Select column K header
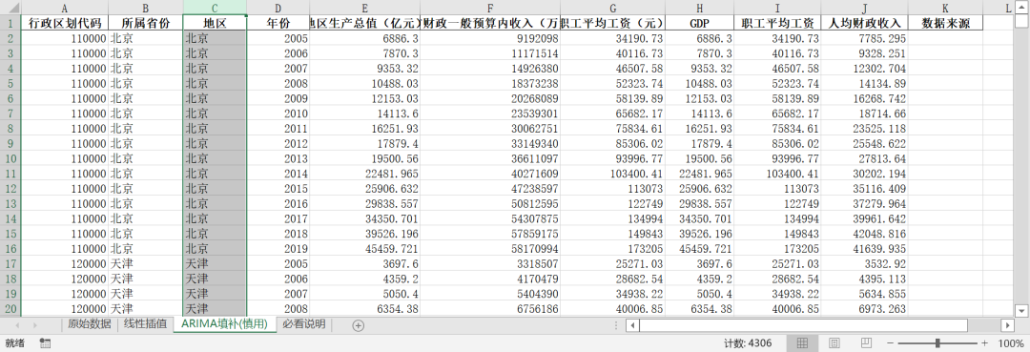 (x=945, y=8)
